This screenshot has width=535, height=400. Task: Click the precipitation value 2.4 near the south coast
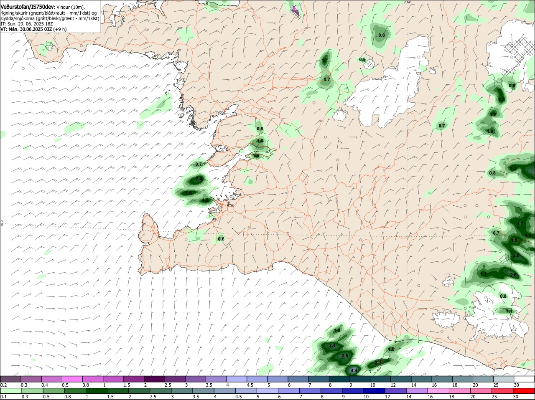pos(333,346)
